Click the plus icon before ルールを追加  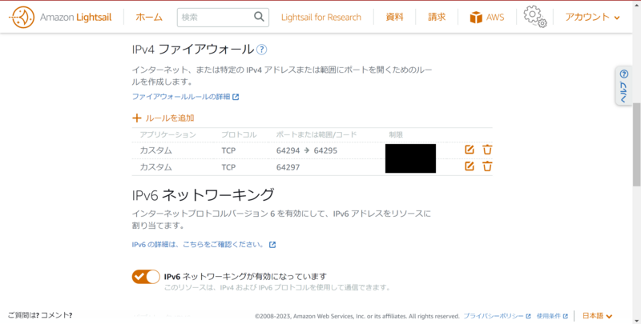[x=136, y=118]
